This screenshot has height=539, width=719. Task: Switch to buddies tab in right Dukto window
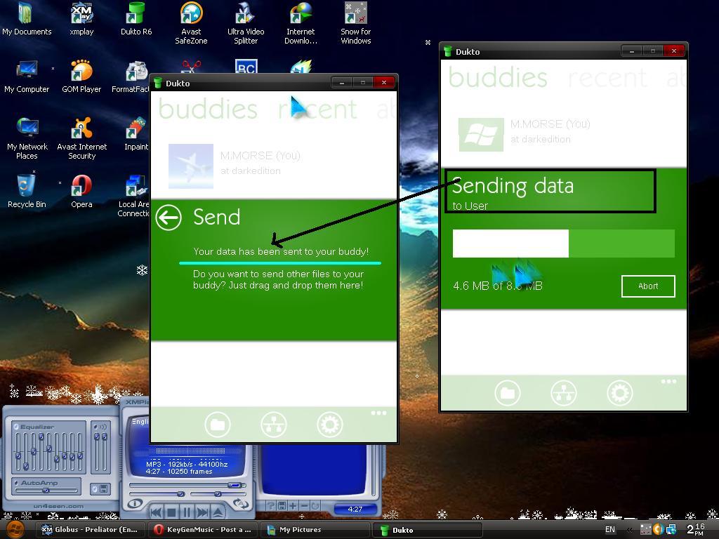pyautogui.click(x=498, y=77)
